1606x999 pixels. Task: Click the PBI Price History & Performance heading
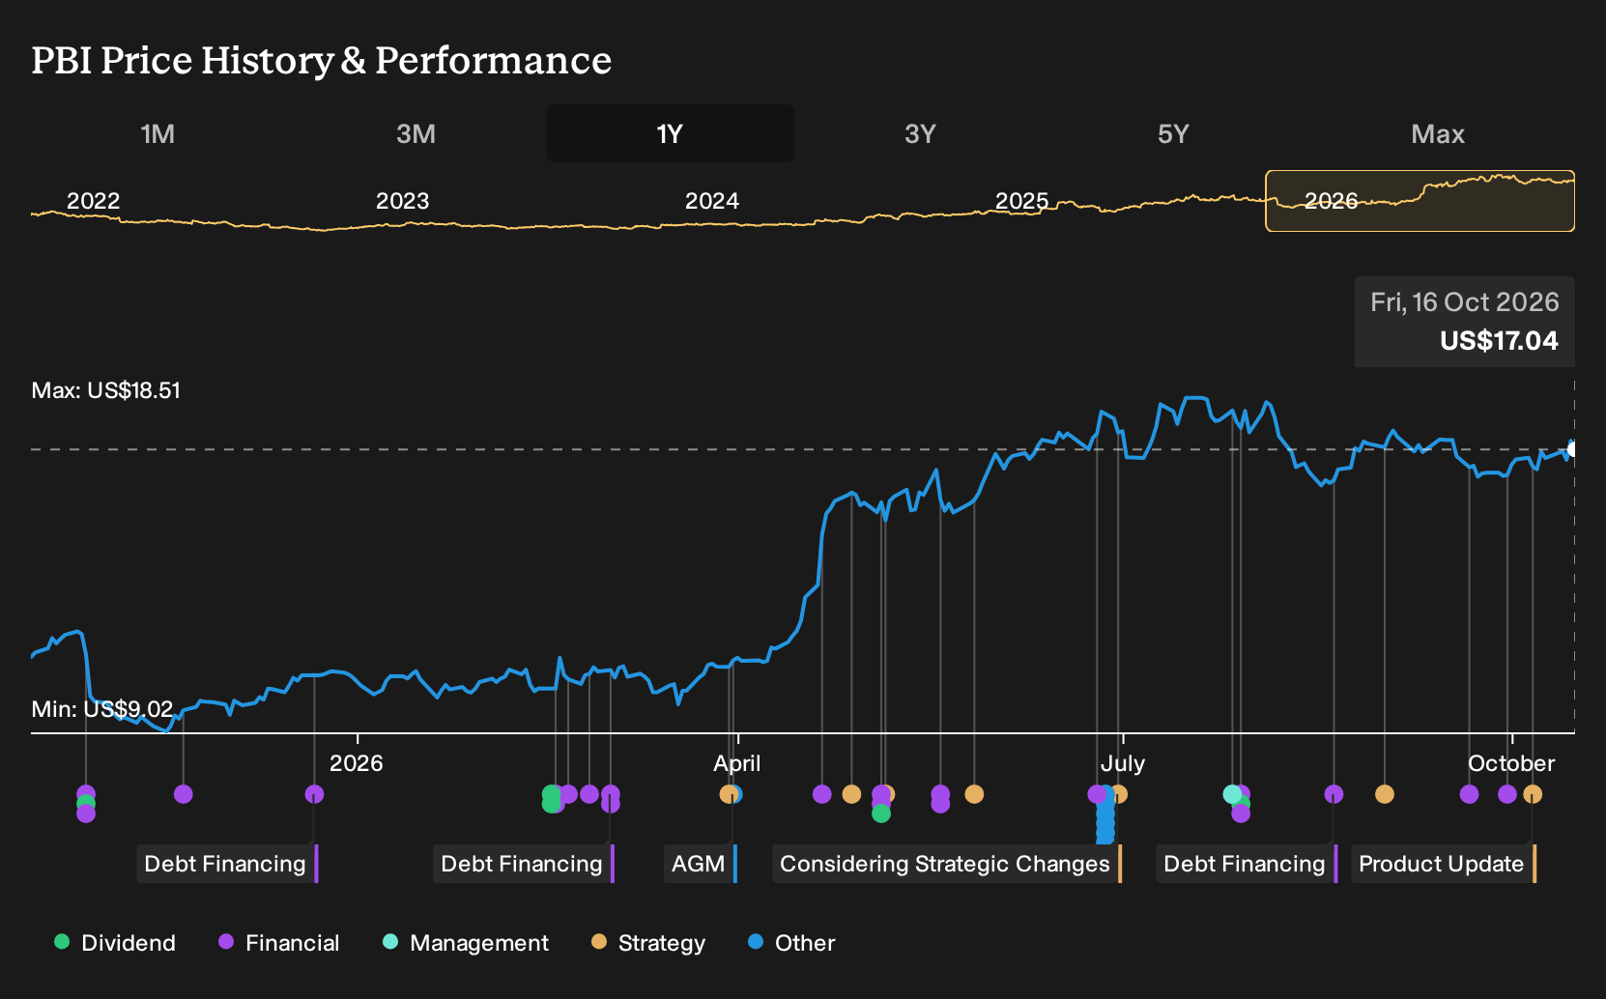click(322, 60)
